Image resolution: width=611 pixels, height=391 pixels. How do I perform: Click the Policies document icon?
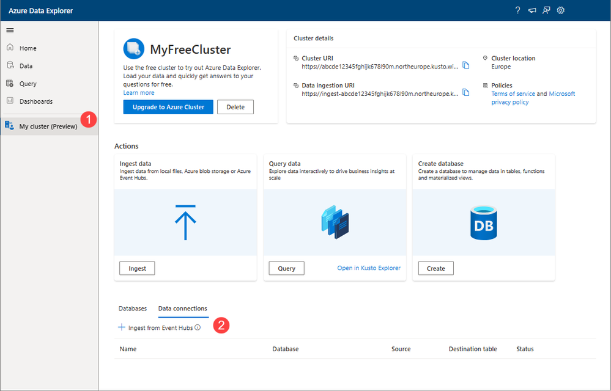click(485, 85)
